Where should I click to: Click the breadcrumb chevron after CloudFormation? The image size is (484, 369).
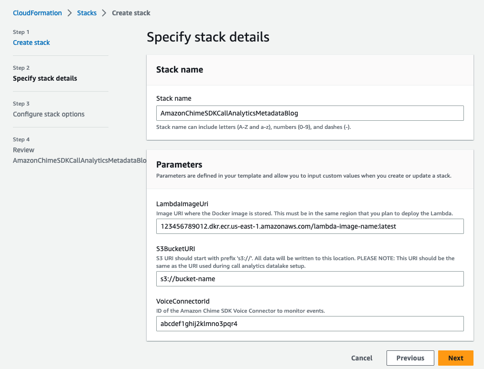70,13
